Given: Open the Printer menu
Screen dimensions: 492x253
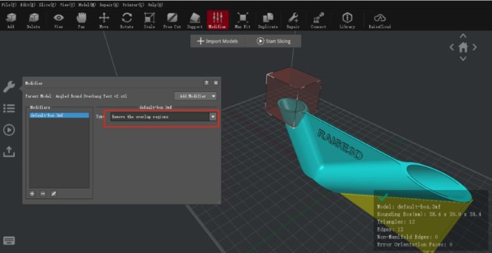Looking at the screenshot, I should [133, 5].
